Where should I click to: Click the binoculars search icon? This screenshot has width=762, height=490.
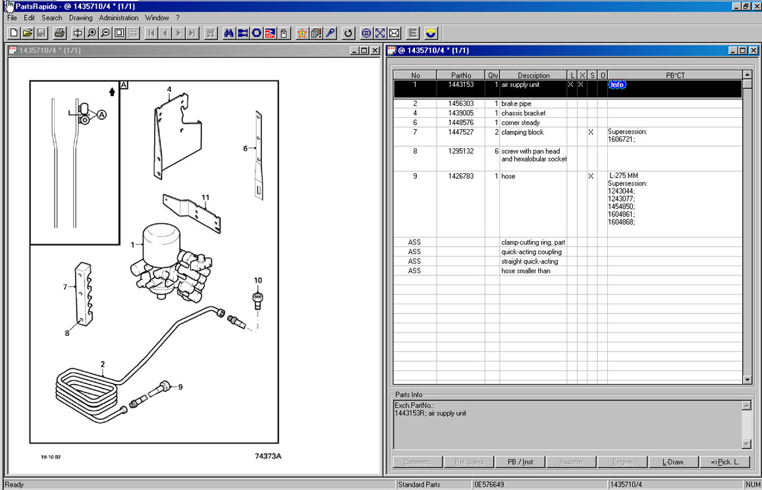229,33
